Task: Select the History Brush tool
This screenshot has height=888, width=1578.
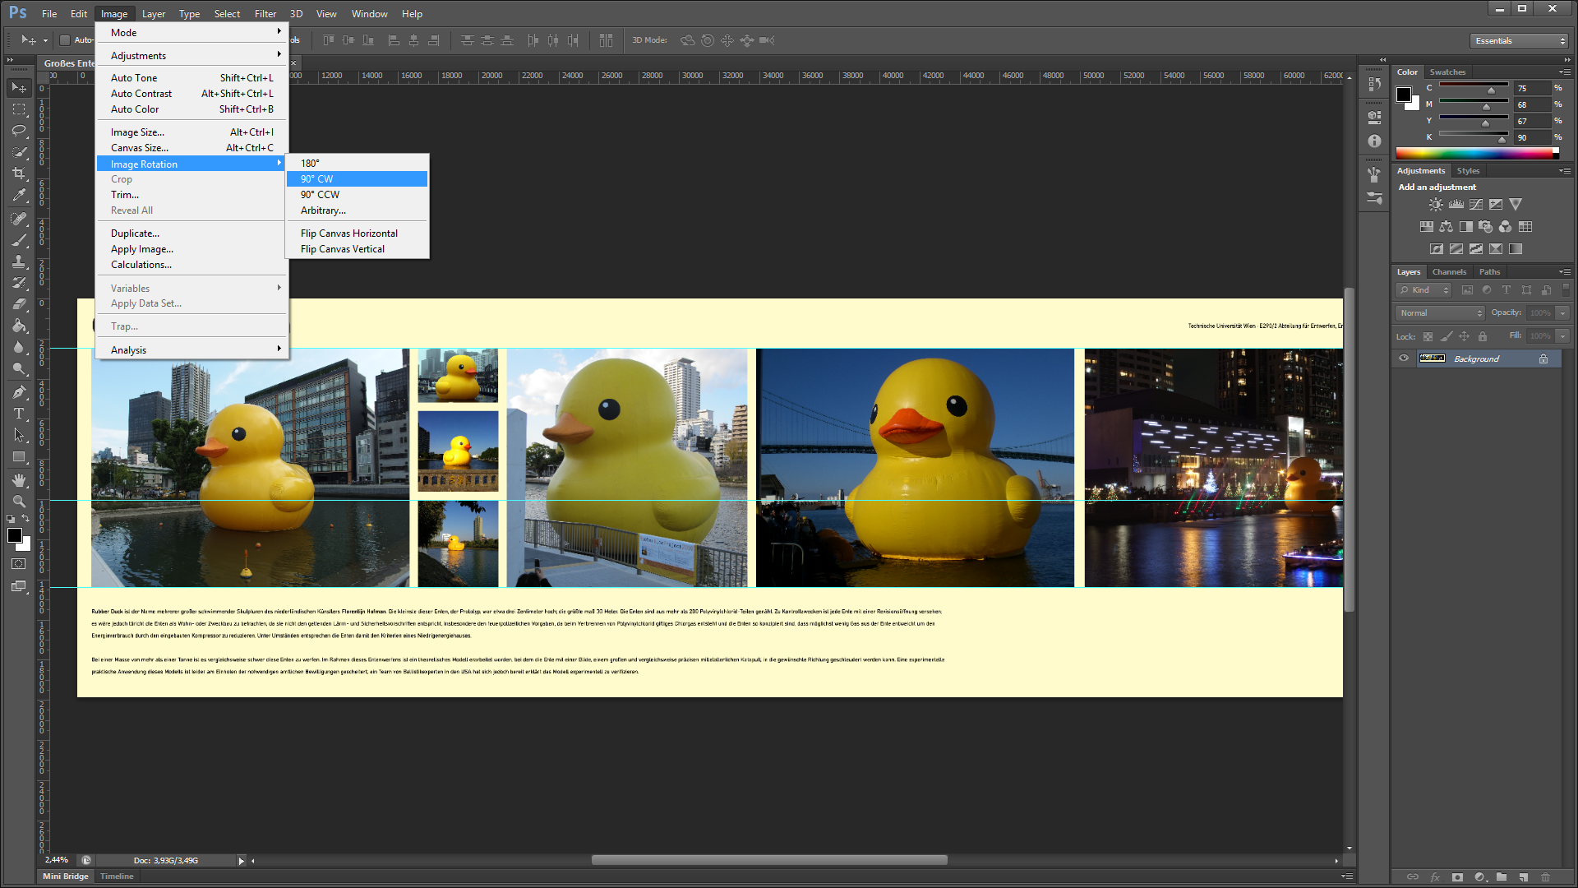Action: pos(19,283)
